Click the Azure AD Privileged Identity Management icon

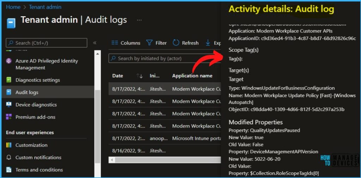9,61
